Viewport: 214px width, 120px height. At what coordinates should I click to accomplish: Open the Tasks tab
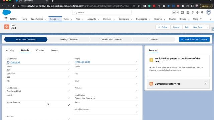66,19
